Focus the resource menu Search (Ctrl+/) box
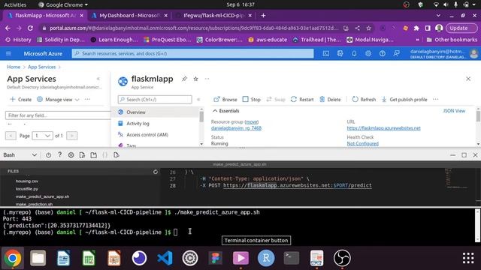This screenshot has width=481, height=270. click(155, 100)
